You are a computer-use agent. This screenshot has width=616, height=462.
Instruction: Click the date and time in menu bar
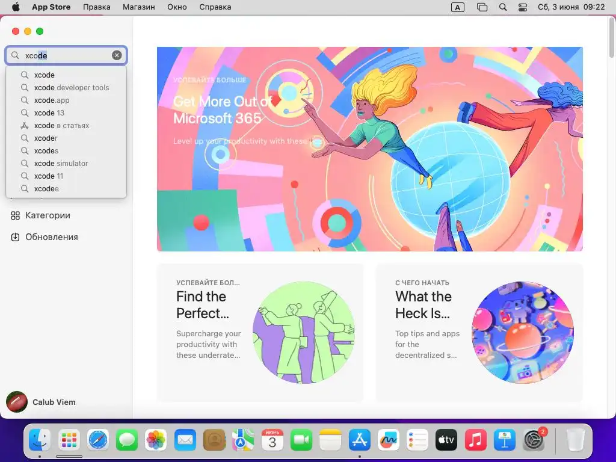pos(571,7)
